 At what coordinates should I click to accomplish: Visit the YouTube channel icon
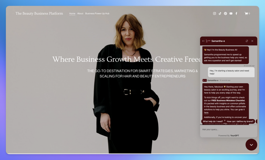[231, 13]
